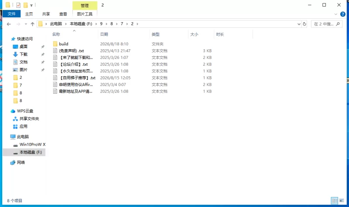Click the 文件夹 type cell for build
349x207 pixels.
[x=157, y=44]
